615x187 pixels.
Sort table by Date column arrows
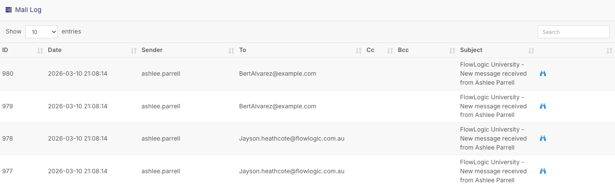(134, 51)
